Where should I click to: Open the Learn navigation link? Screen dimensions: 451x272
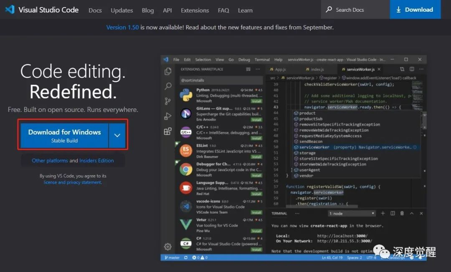coord(245,10)
